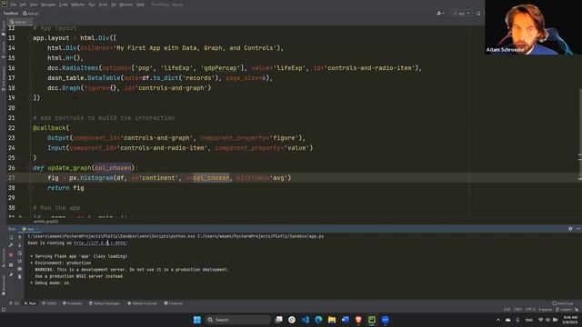Toggle scroll to end in console

[x=20, y=261]
